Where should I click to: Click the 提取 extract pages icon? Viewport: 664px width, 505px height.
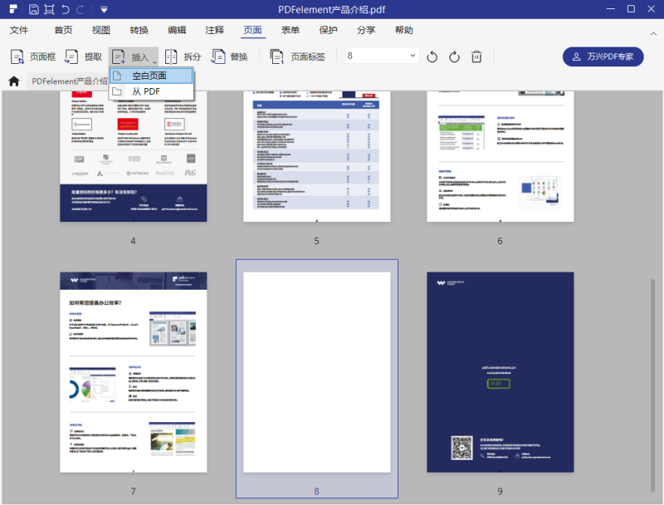point(71,56)
